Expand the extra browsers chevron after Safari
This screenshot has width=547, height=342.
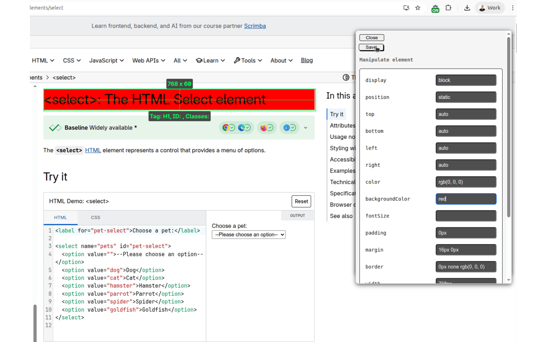305,127
